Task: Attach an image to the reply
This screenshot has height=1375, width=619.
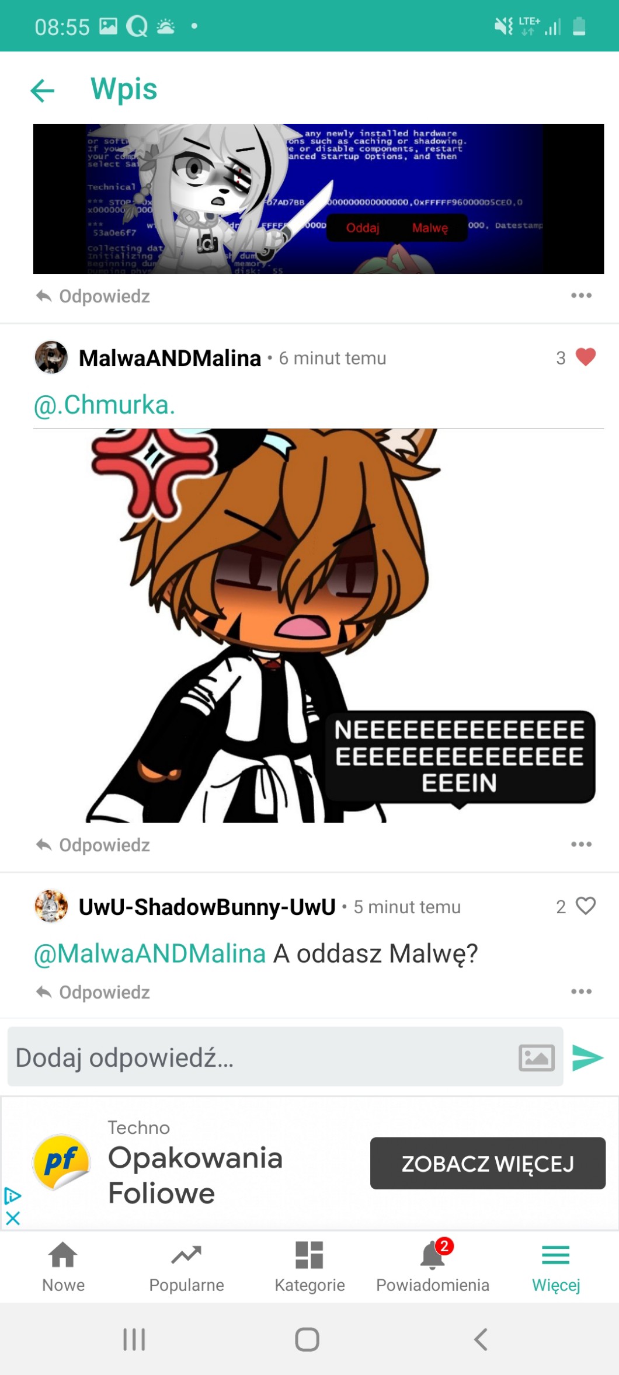Action: 536,1057
